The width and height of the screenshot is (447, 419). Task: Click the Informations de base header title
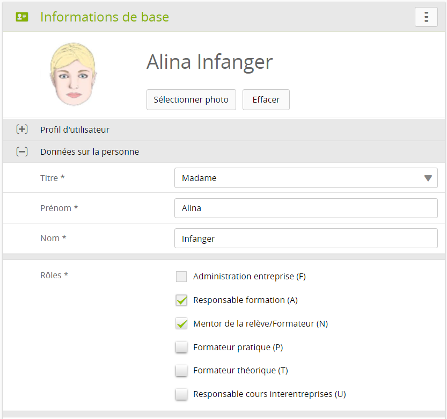[105, 17]
